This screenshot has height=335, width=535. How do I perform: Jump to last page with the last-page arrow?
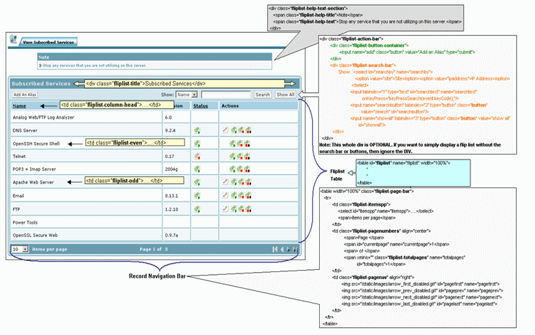tap(296, 249)
